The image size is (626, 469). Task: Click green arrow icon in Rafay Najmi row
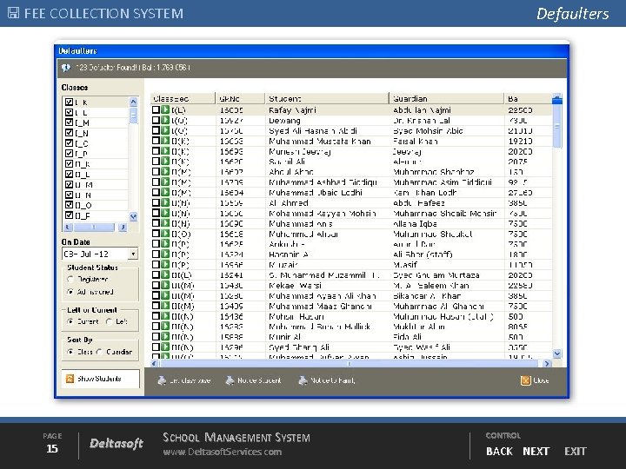click(x=165, y=111)
